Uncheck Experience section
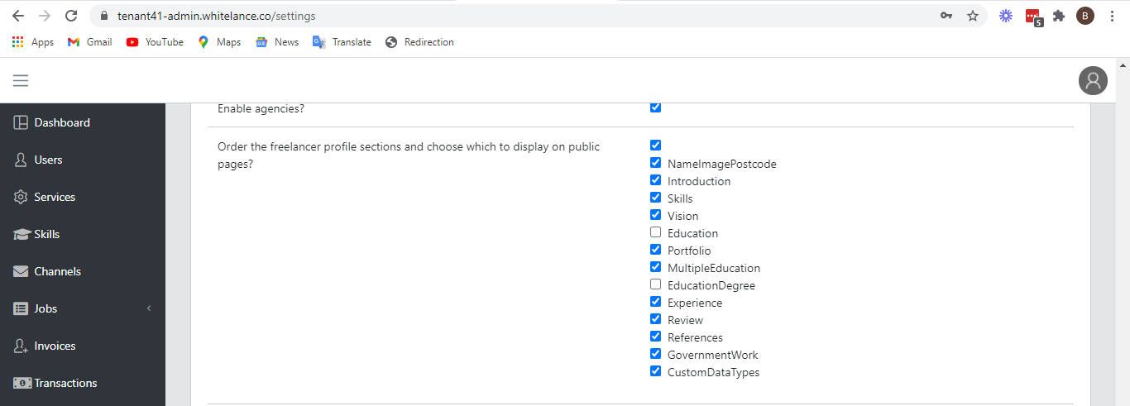The height and width of the screenshot is (406, 1130). (655, 302)
